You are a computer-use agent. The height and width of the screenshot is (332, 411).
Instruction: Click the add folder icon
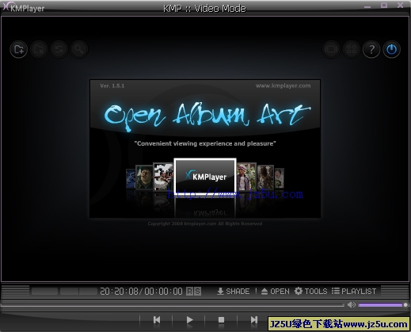pos(19,49)
